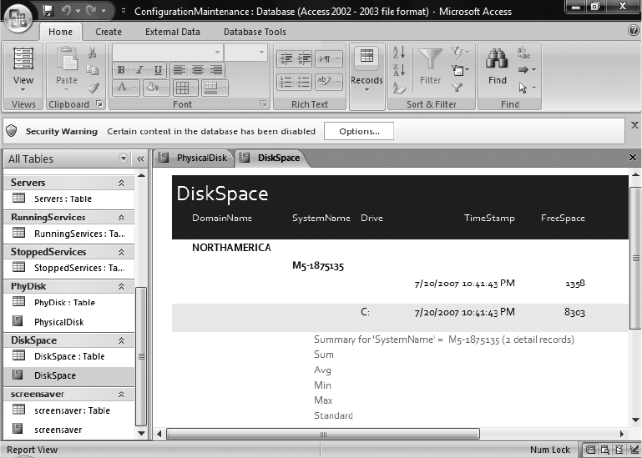Collapse the StoppedServices group

tap(121, 252)
